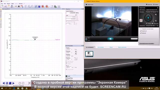Open dropdown arrow beside red 0 icon
The height and width of the screenshot is (90, 160).
(x=45, y=6)
